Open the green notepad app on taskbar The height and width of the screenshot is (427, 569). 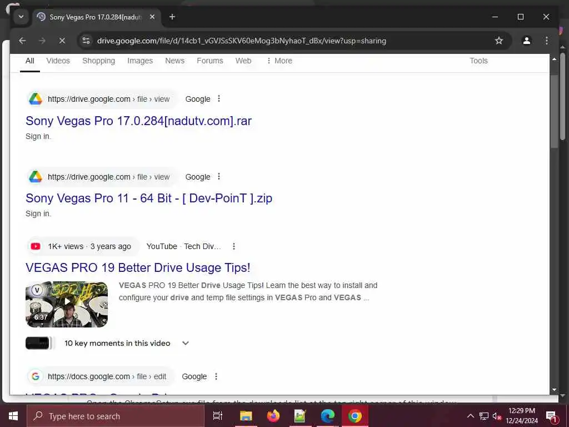click(x=300, y=416)
